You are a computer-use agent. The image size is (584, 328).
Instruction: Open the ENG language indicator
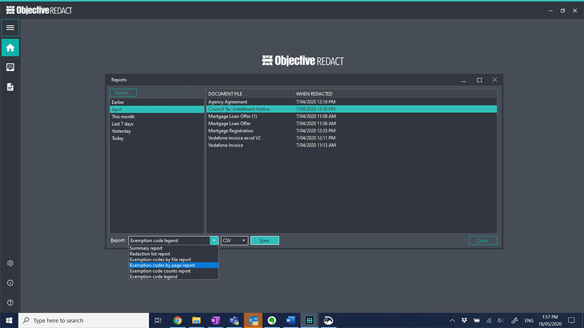[529, 321]
